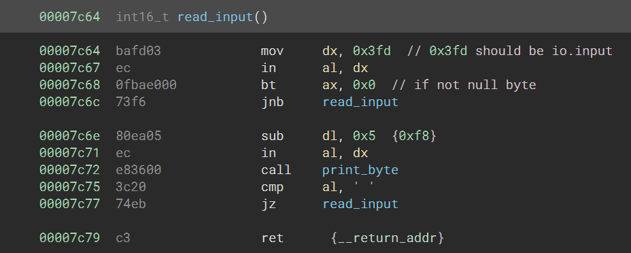Screen dimensions: 631x253
Task: Select the int16_t return type in the header
Action: tap(143, 17)
